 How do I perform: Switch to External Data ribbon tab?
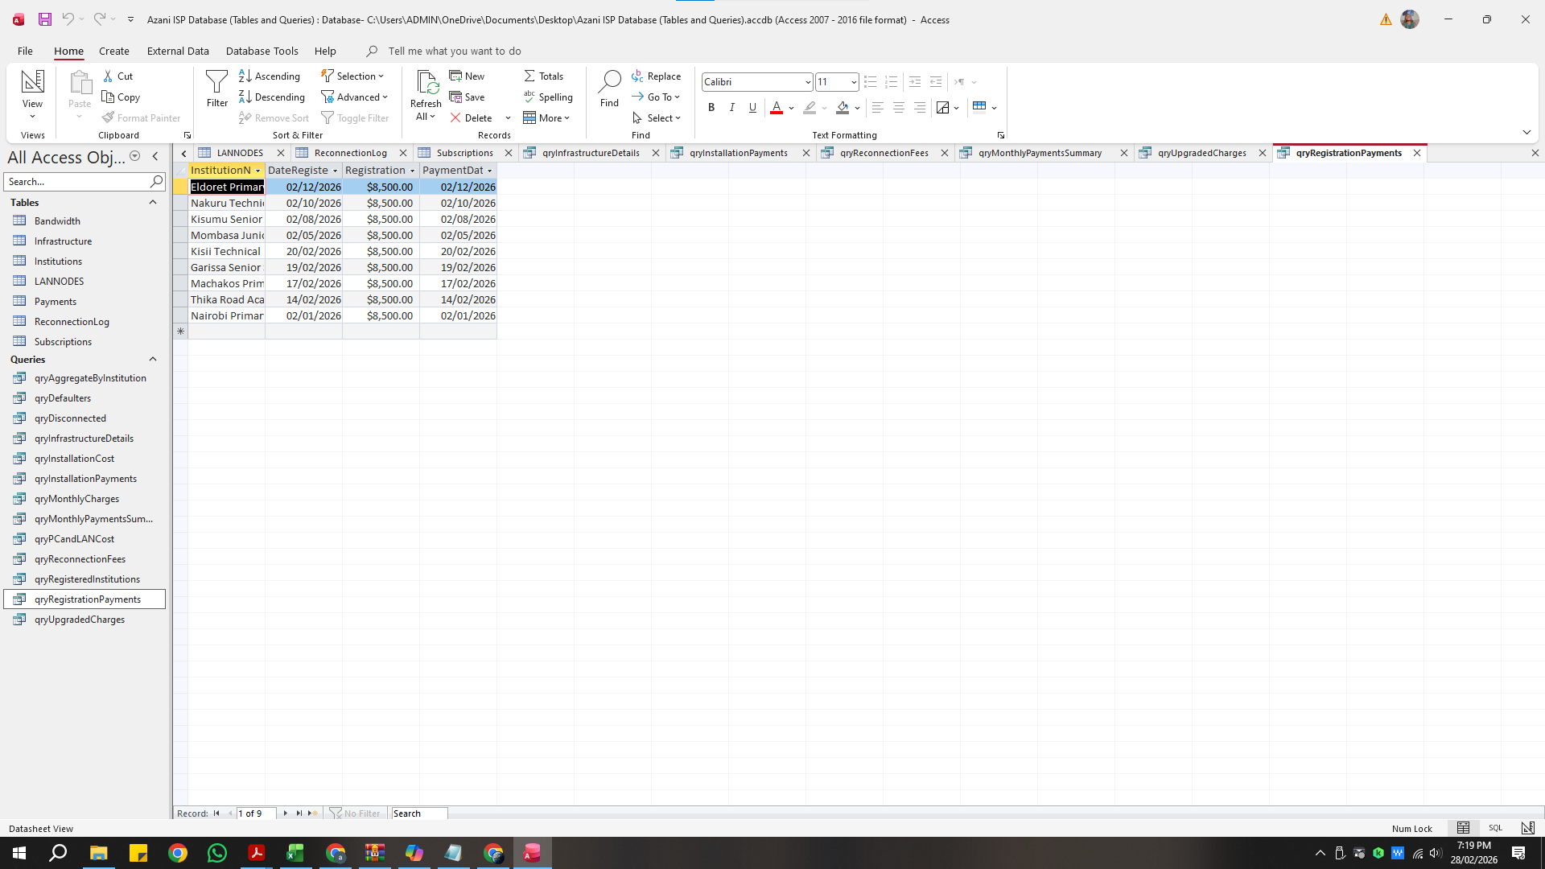(178, 51)
